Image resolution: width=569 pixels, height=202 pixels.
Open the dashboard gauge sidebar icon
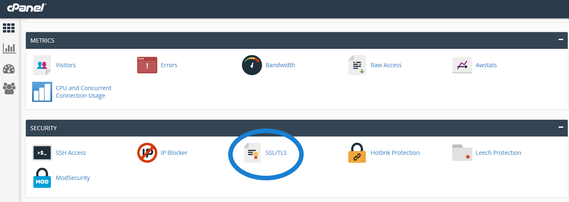[9, 69]
